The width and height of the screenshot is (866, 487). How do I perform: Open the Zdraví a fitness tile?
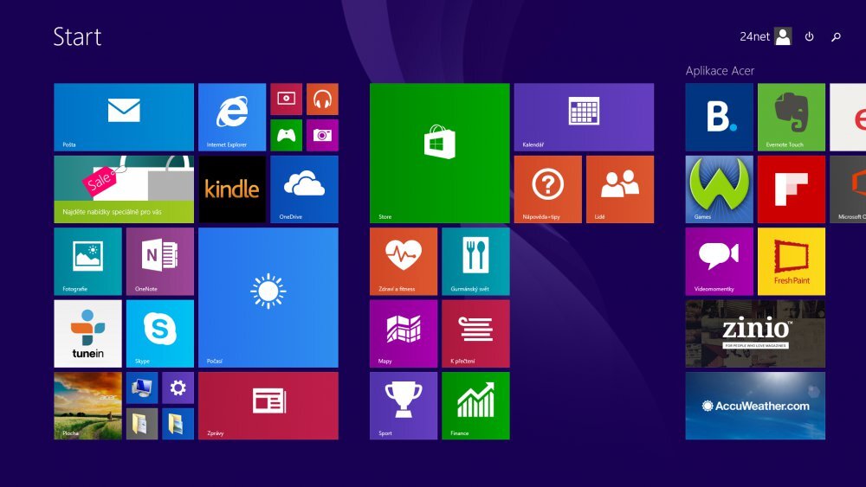click(404, 261)
